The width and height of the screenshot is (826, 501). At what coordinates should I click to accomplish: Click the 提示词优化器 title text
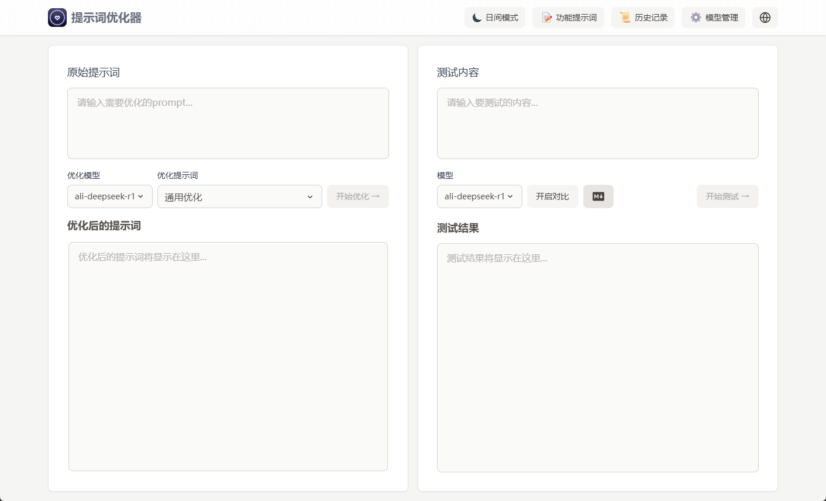[x=106, y=18]
